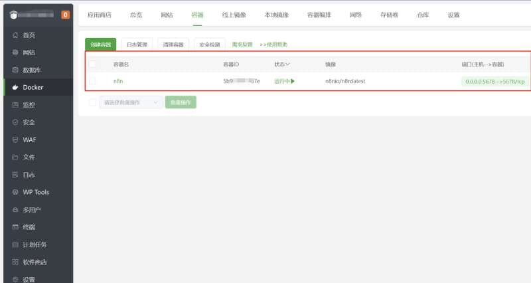Open the 多用户 users icon in sidebar
The height and width of the screenshot is (283, 531).
[15, 210]
